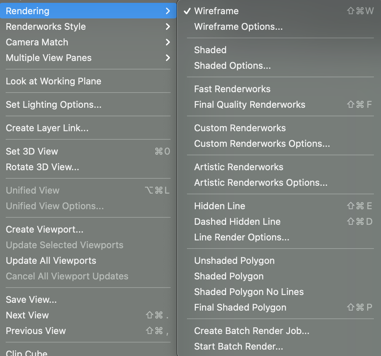
Task: Click Create Viewport menu item
Action: pyautogui.click(x=44, y=229)
